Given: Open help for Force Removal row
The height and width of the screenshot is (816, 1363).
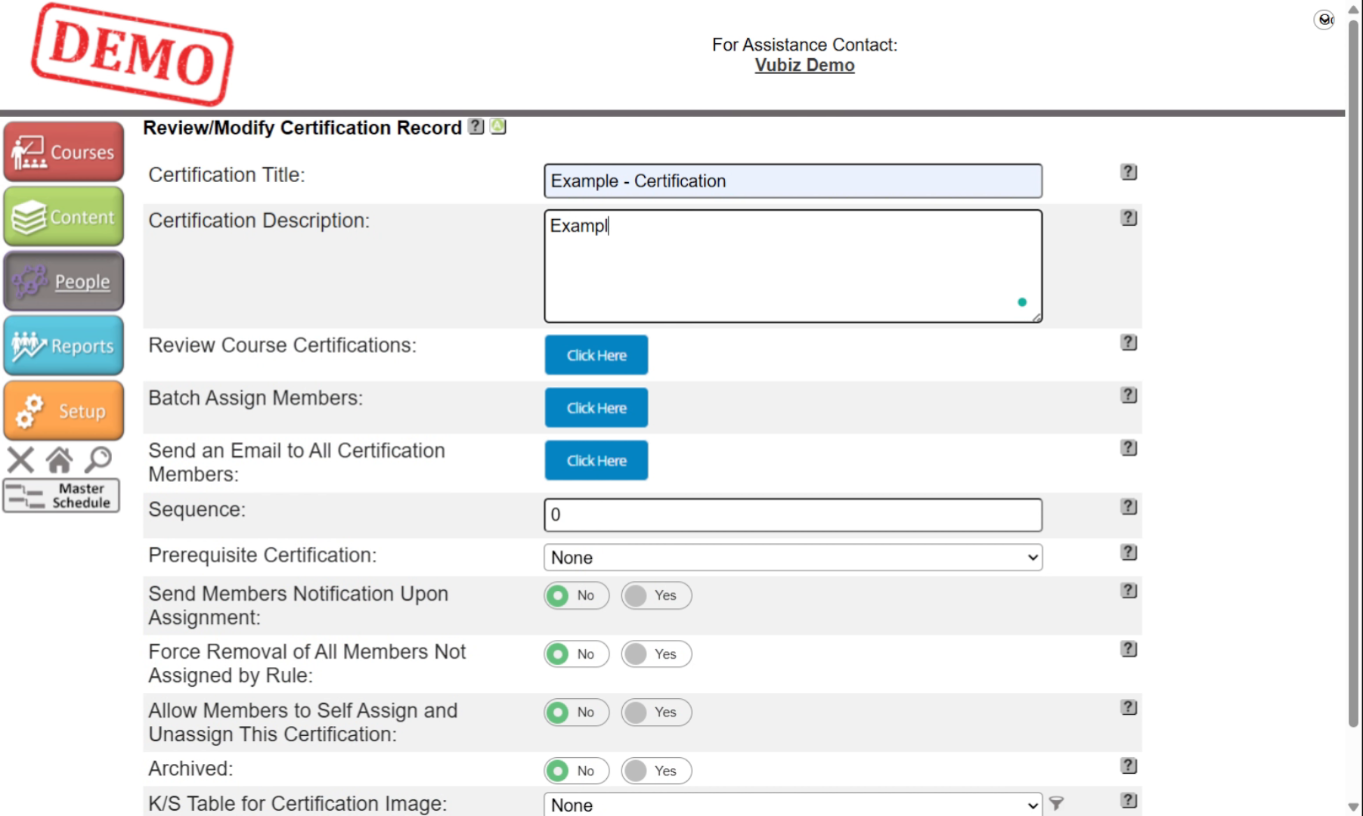Looking at the screenshot, I should coord(1129,649).
